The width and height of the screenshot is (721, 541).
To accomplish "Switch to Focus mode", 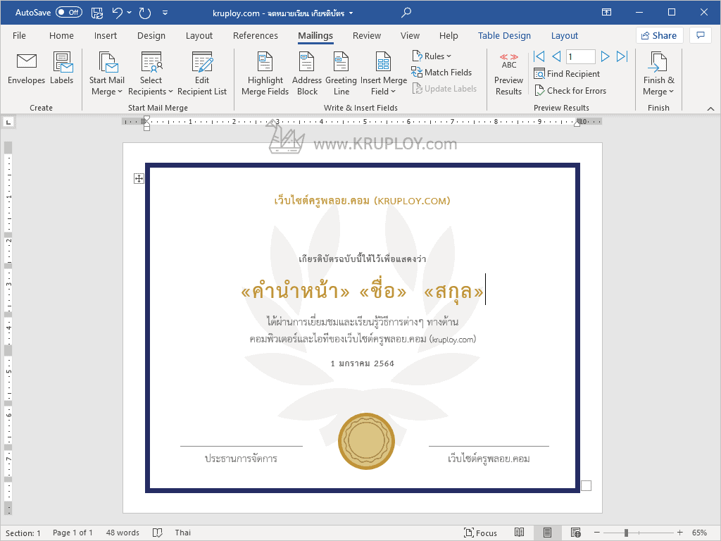I will (480, 533).
